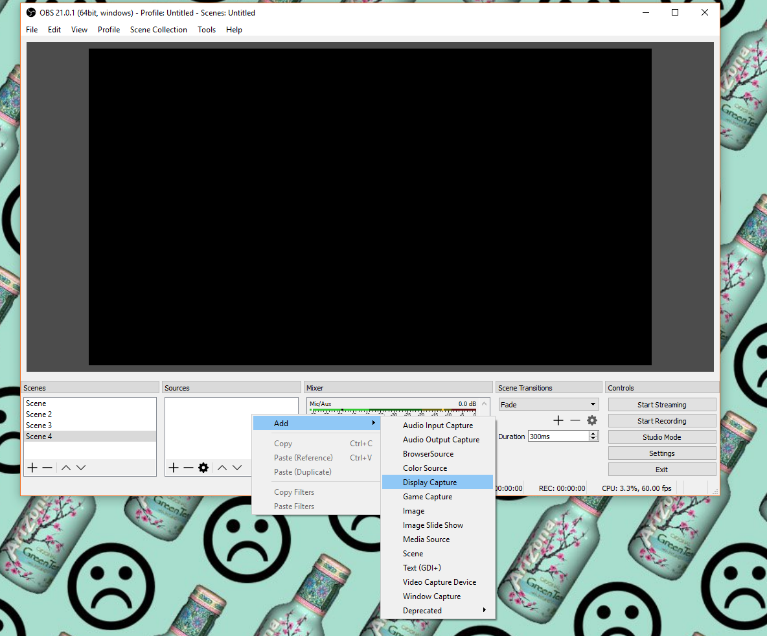Image resolution: width=767 pixels, height=636 pixels.
Task: Choose Text (GDI+) source
Action: (x=438, y=568)
